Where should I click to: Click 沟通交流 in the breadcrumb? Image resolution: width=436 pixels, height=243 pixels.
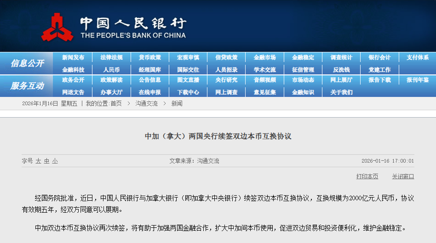pyautogui.click(x=146, y=104)
